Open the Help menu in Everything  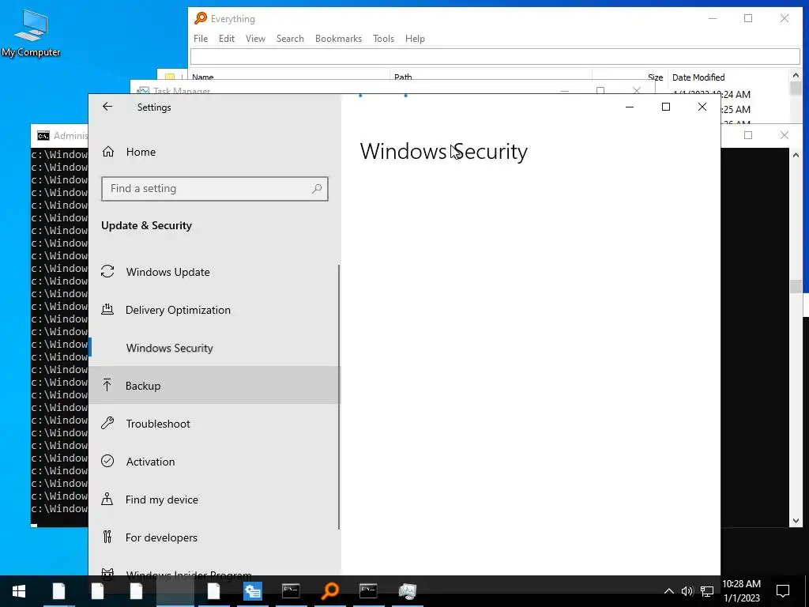coord(415,39)
